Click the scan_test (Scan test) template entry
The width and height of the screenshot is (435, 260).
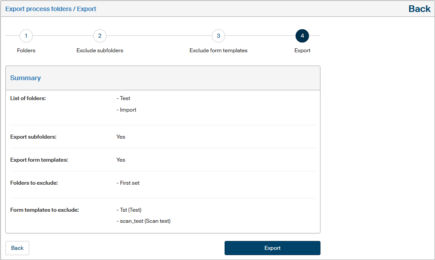pyautogui.click(x=145, y=221)
